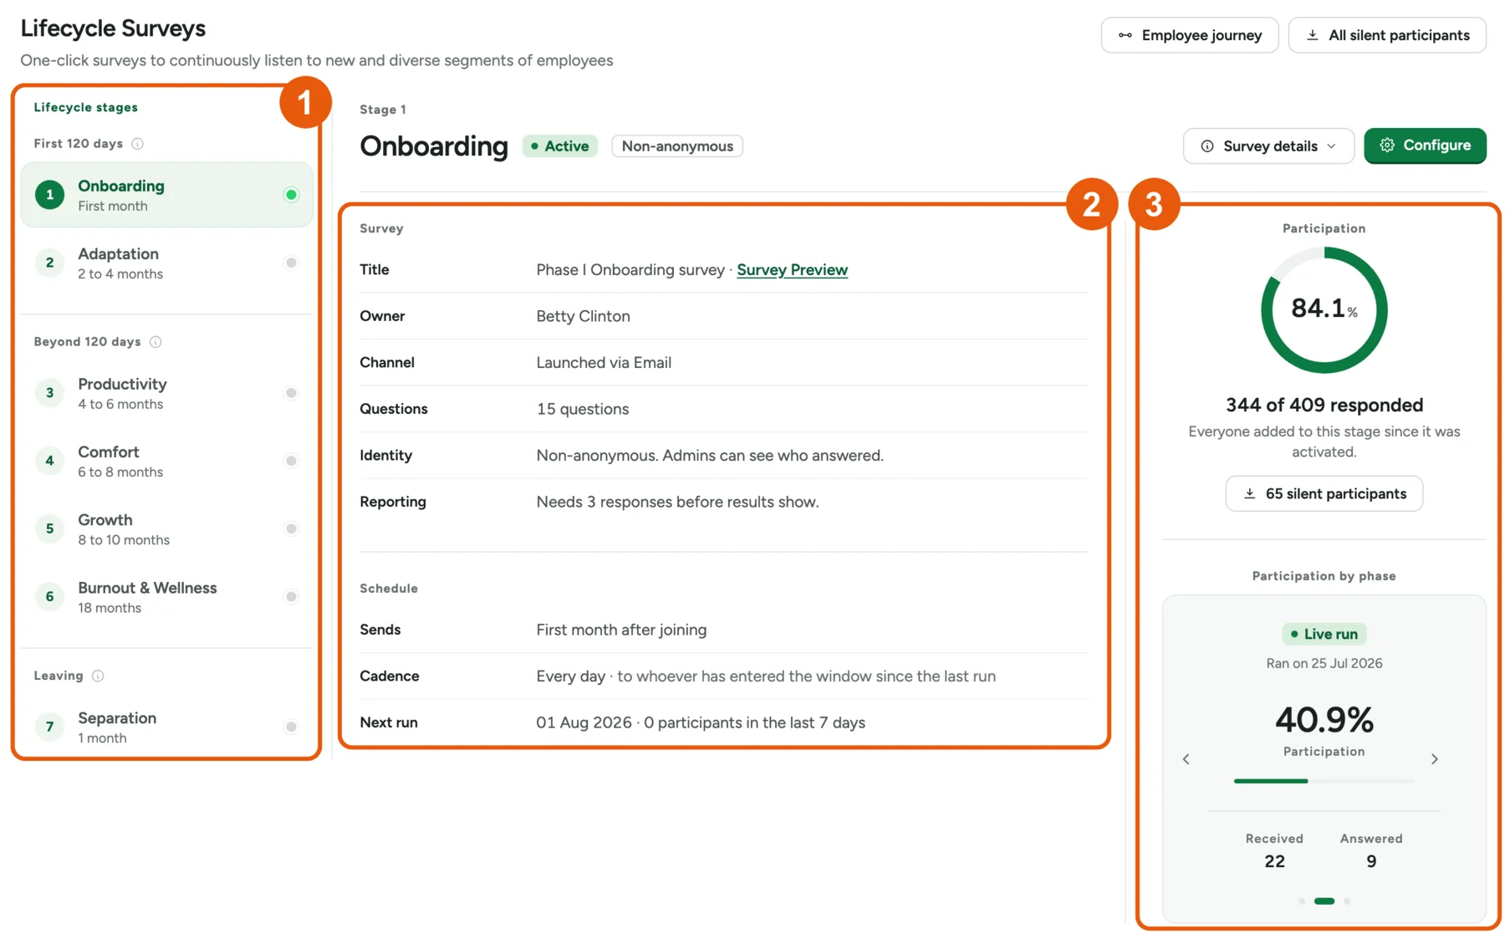The image size is (1505, 934).
Task: Click the green Configure button
Action: tap(1425, 145)
